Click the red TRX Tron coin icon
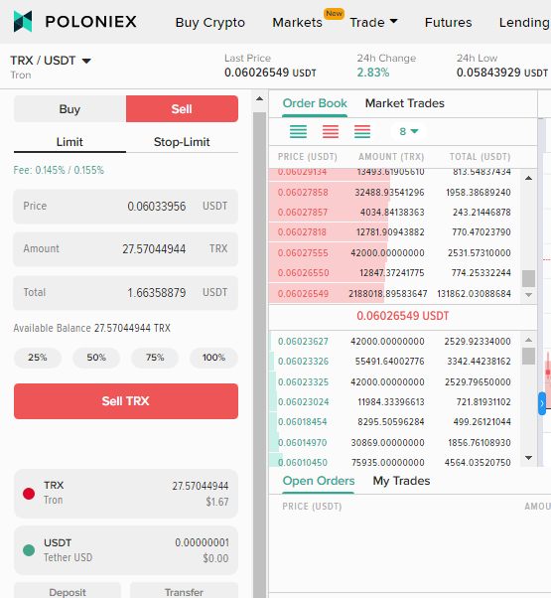Image resolution: width=551 pixels, height=598 pixels. coord(29,494)
